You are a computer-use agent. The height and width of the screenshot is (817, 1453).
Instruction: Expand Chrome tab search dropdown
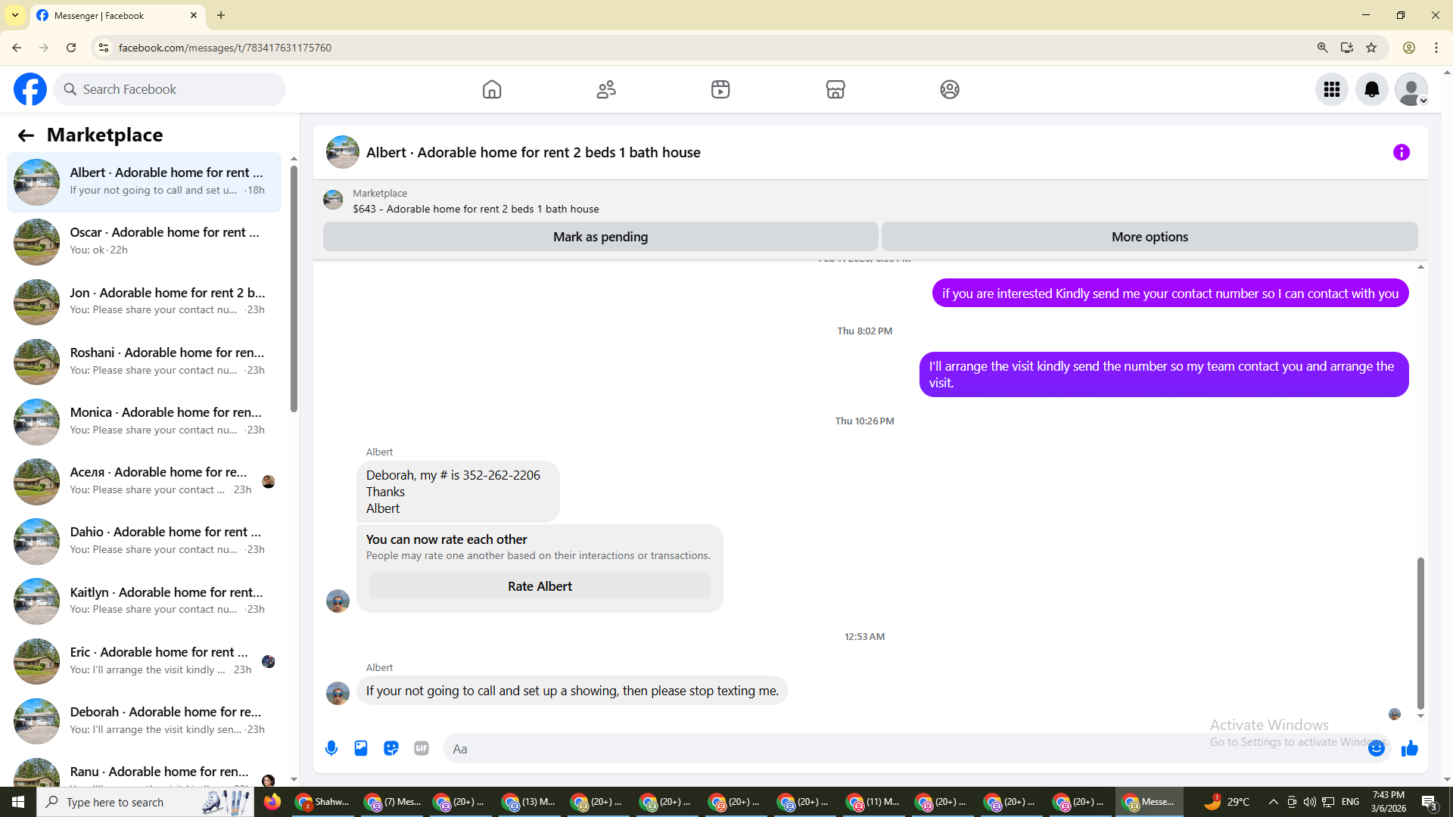[x=15, y=15]
